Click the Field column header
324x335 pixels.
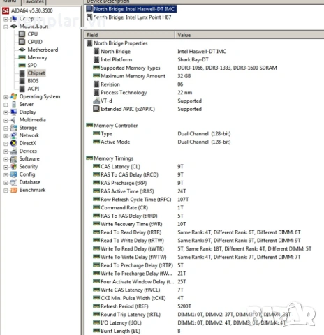(129, 35)
